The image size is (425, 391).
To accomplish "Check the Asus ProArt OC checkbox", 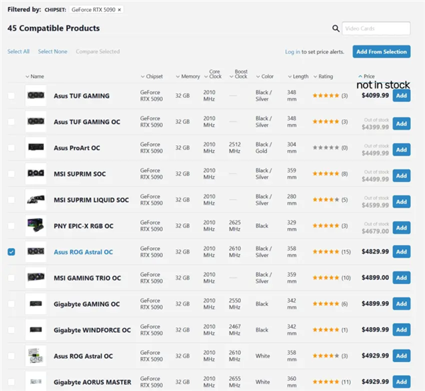I will coord(11,147).
